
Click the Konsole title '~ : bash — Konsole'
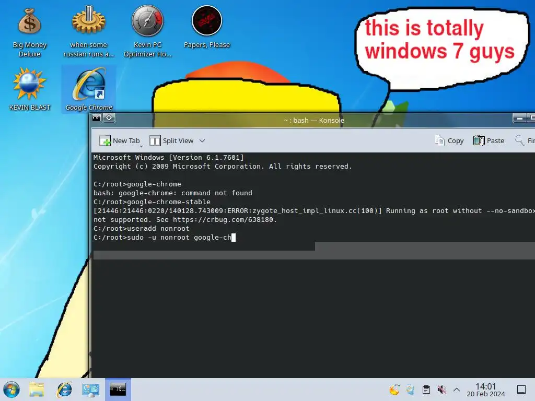[314, 121]
